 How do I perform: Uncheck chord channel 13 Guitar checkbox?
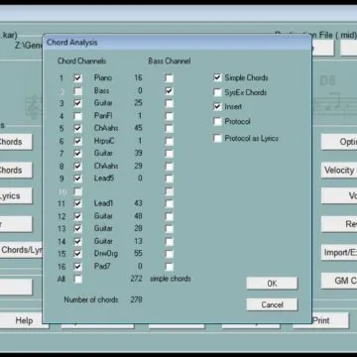point(78,229)
